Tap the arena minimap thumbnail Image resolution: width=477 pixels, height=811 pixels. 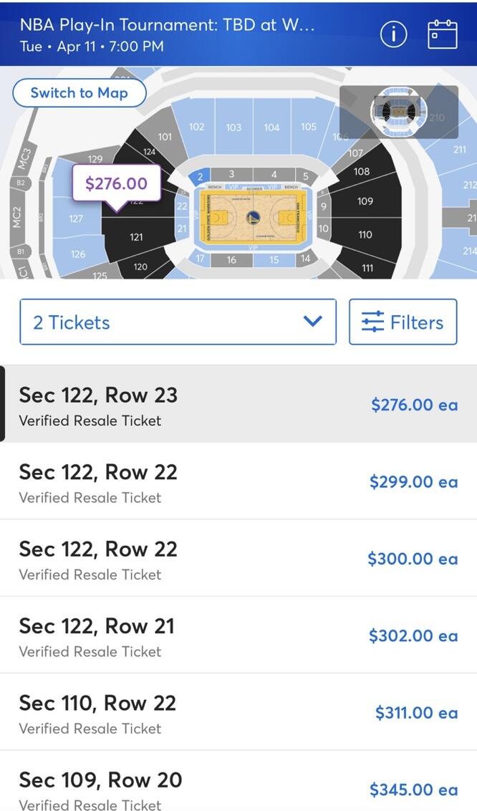tap(398, 111)
